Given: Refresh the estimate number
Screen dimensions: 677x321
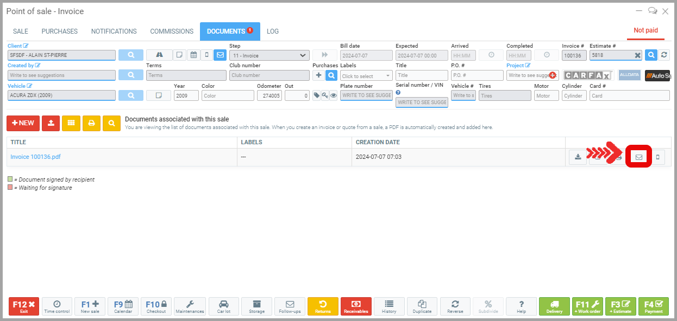Looking at the screenshot, I should click(x=664, y=55).
